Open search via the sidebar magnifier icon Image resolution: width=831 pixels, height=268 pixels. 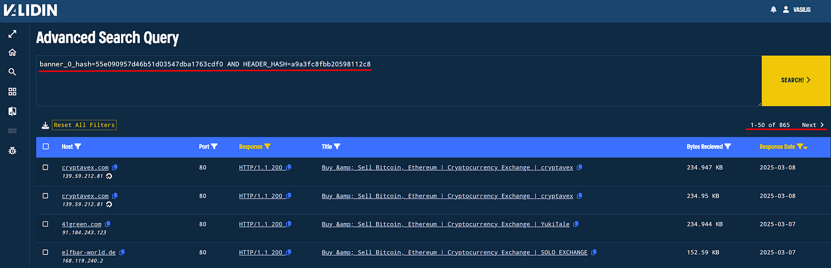[12, 72]
